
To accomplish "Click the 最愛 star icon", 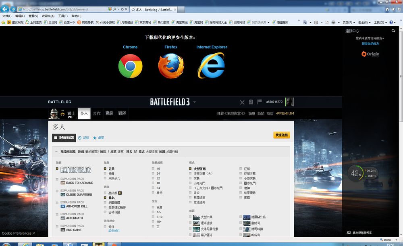I will coord(95,138).
